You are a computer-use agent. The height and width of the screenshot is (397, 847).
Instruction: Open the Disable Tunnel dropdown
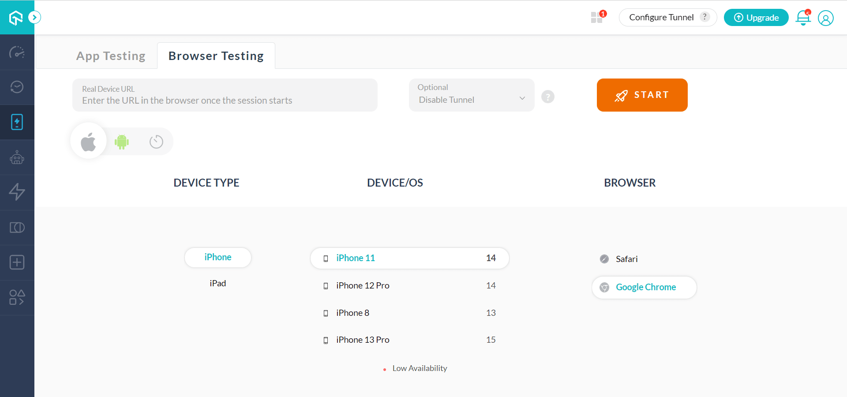pyautogui.click(x=471, y=95)
